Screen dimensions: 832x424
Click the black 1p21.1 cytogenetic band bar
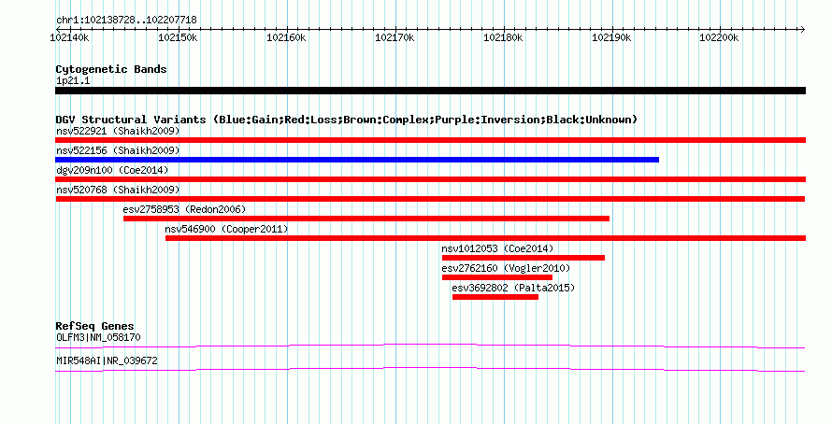[430, 91]
